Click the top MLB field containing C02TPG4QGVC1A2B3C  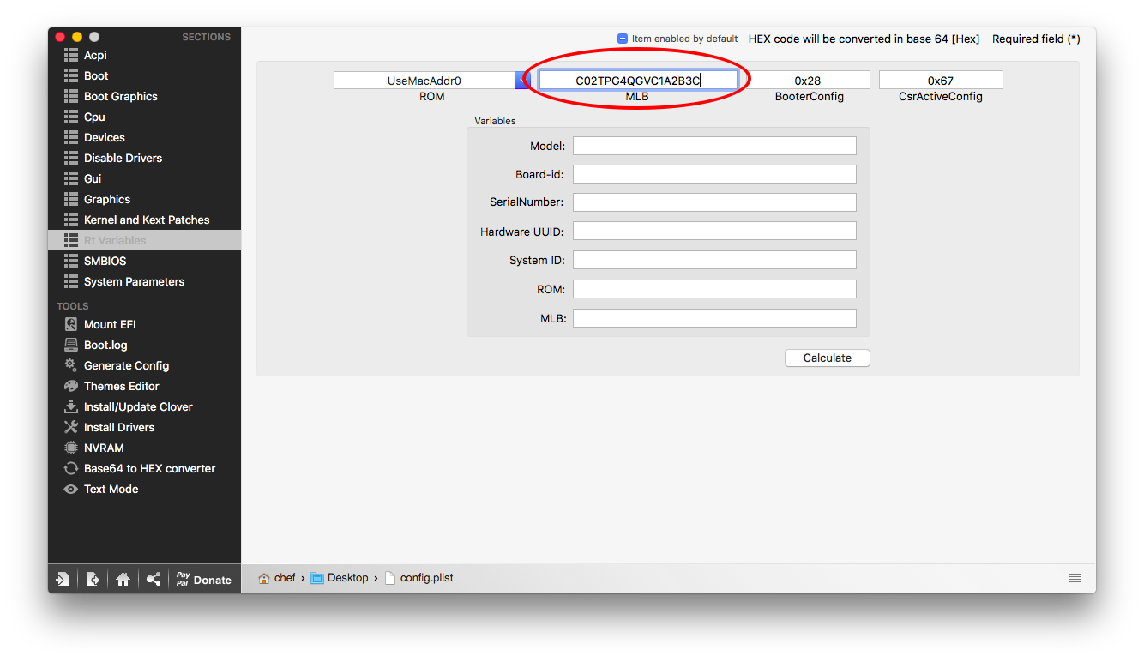[637, 80]
